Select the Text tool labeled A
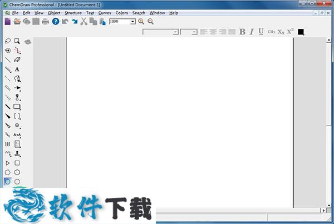This screenshot has height=224, width=334. (x=17, y=69)
